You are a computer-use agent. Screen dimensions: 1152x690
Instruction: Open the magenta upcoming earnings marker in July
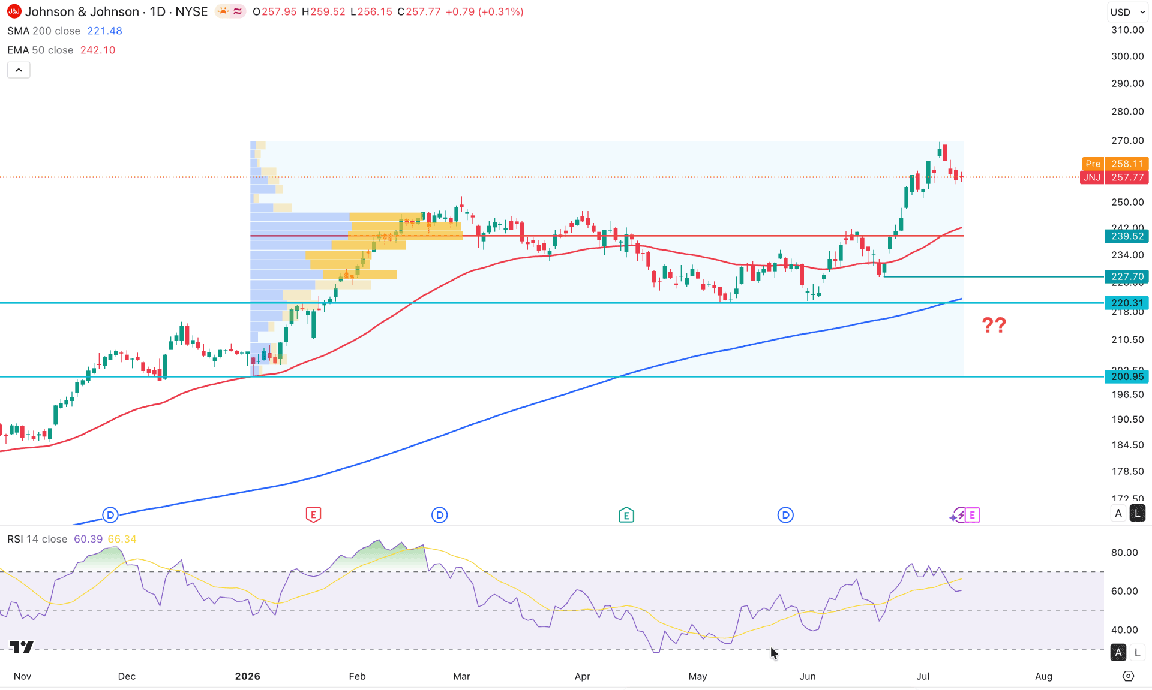coord(973,515)
